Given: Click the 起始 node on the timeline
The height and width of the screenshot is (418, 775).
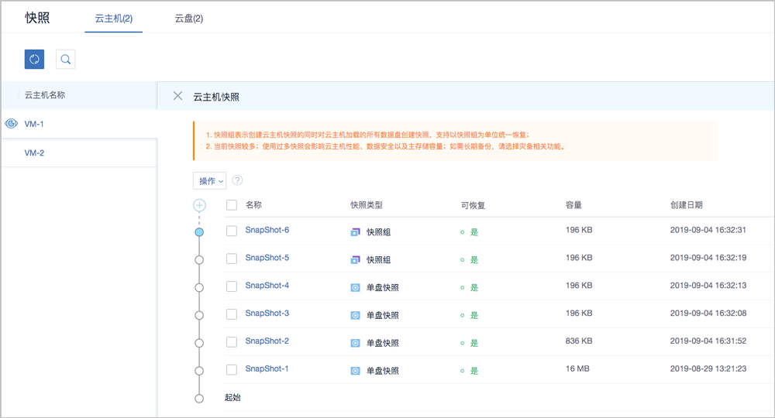Looking at the screenshot, I should [199, 398].
